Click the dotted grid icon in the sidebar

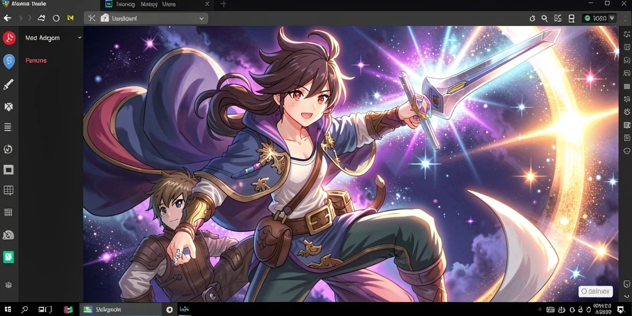9,212
